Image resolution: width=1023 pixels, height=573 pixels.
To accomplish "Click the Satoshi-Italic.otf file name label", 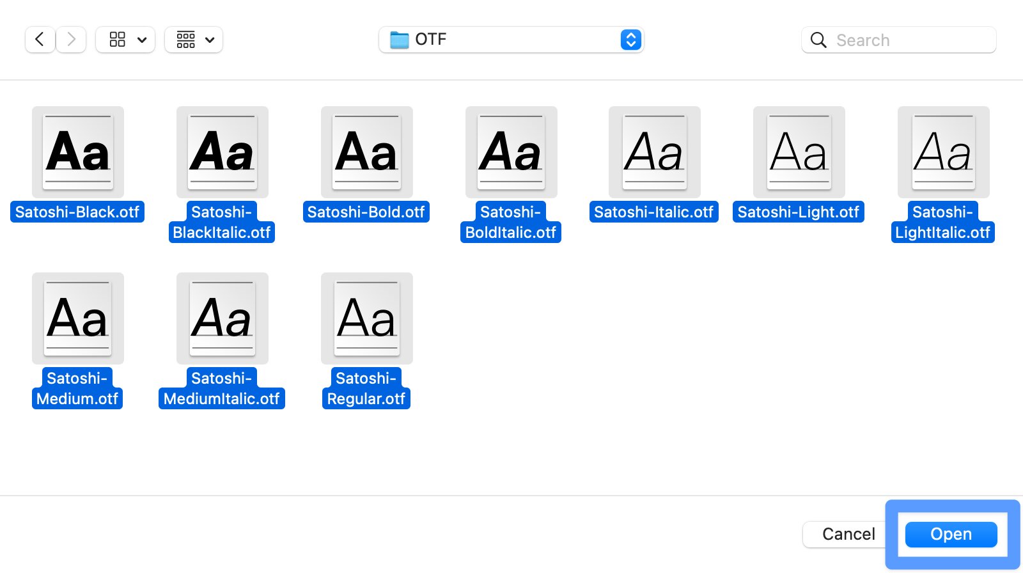I will [654, 212].
